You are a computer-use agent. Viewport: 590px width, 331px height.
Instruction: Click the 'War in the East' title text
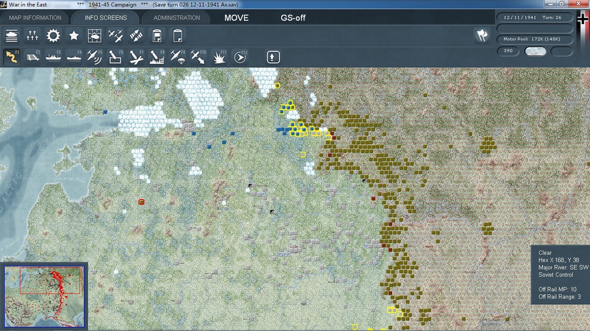pyautogui.click(x=29, y=4)
